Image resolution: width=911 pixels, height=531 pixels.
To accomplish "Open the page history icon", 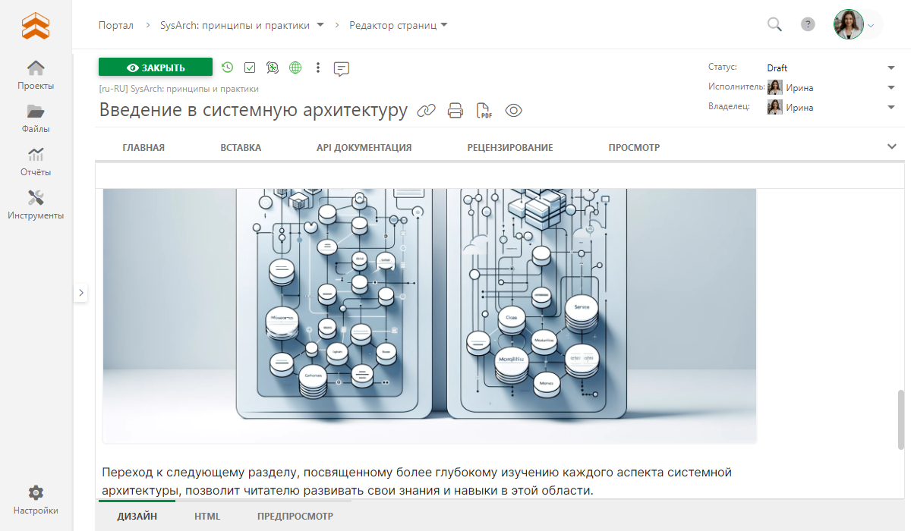I will 227,68.
